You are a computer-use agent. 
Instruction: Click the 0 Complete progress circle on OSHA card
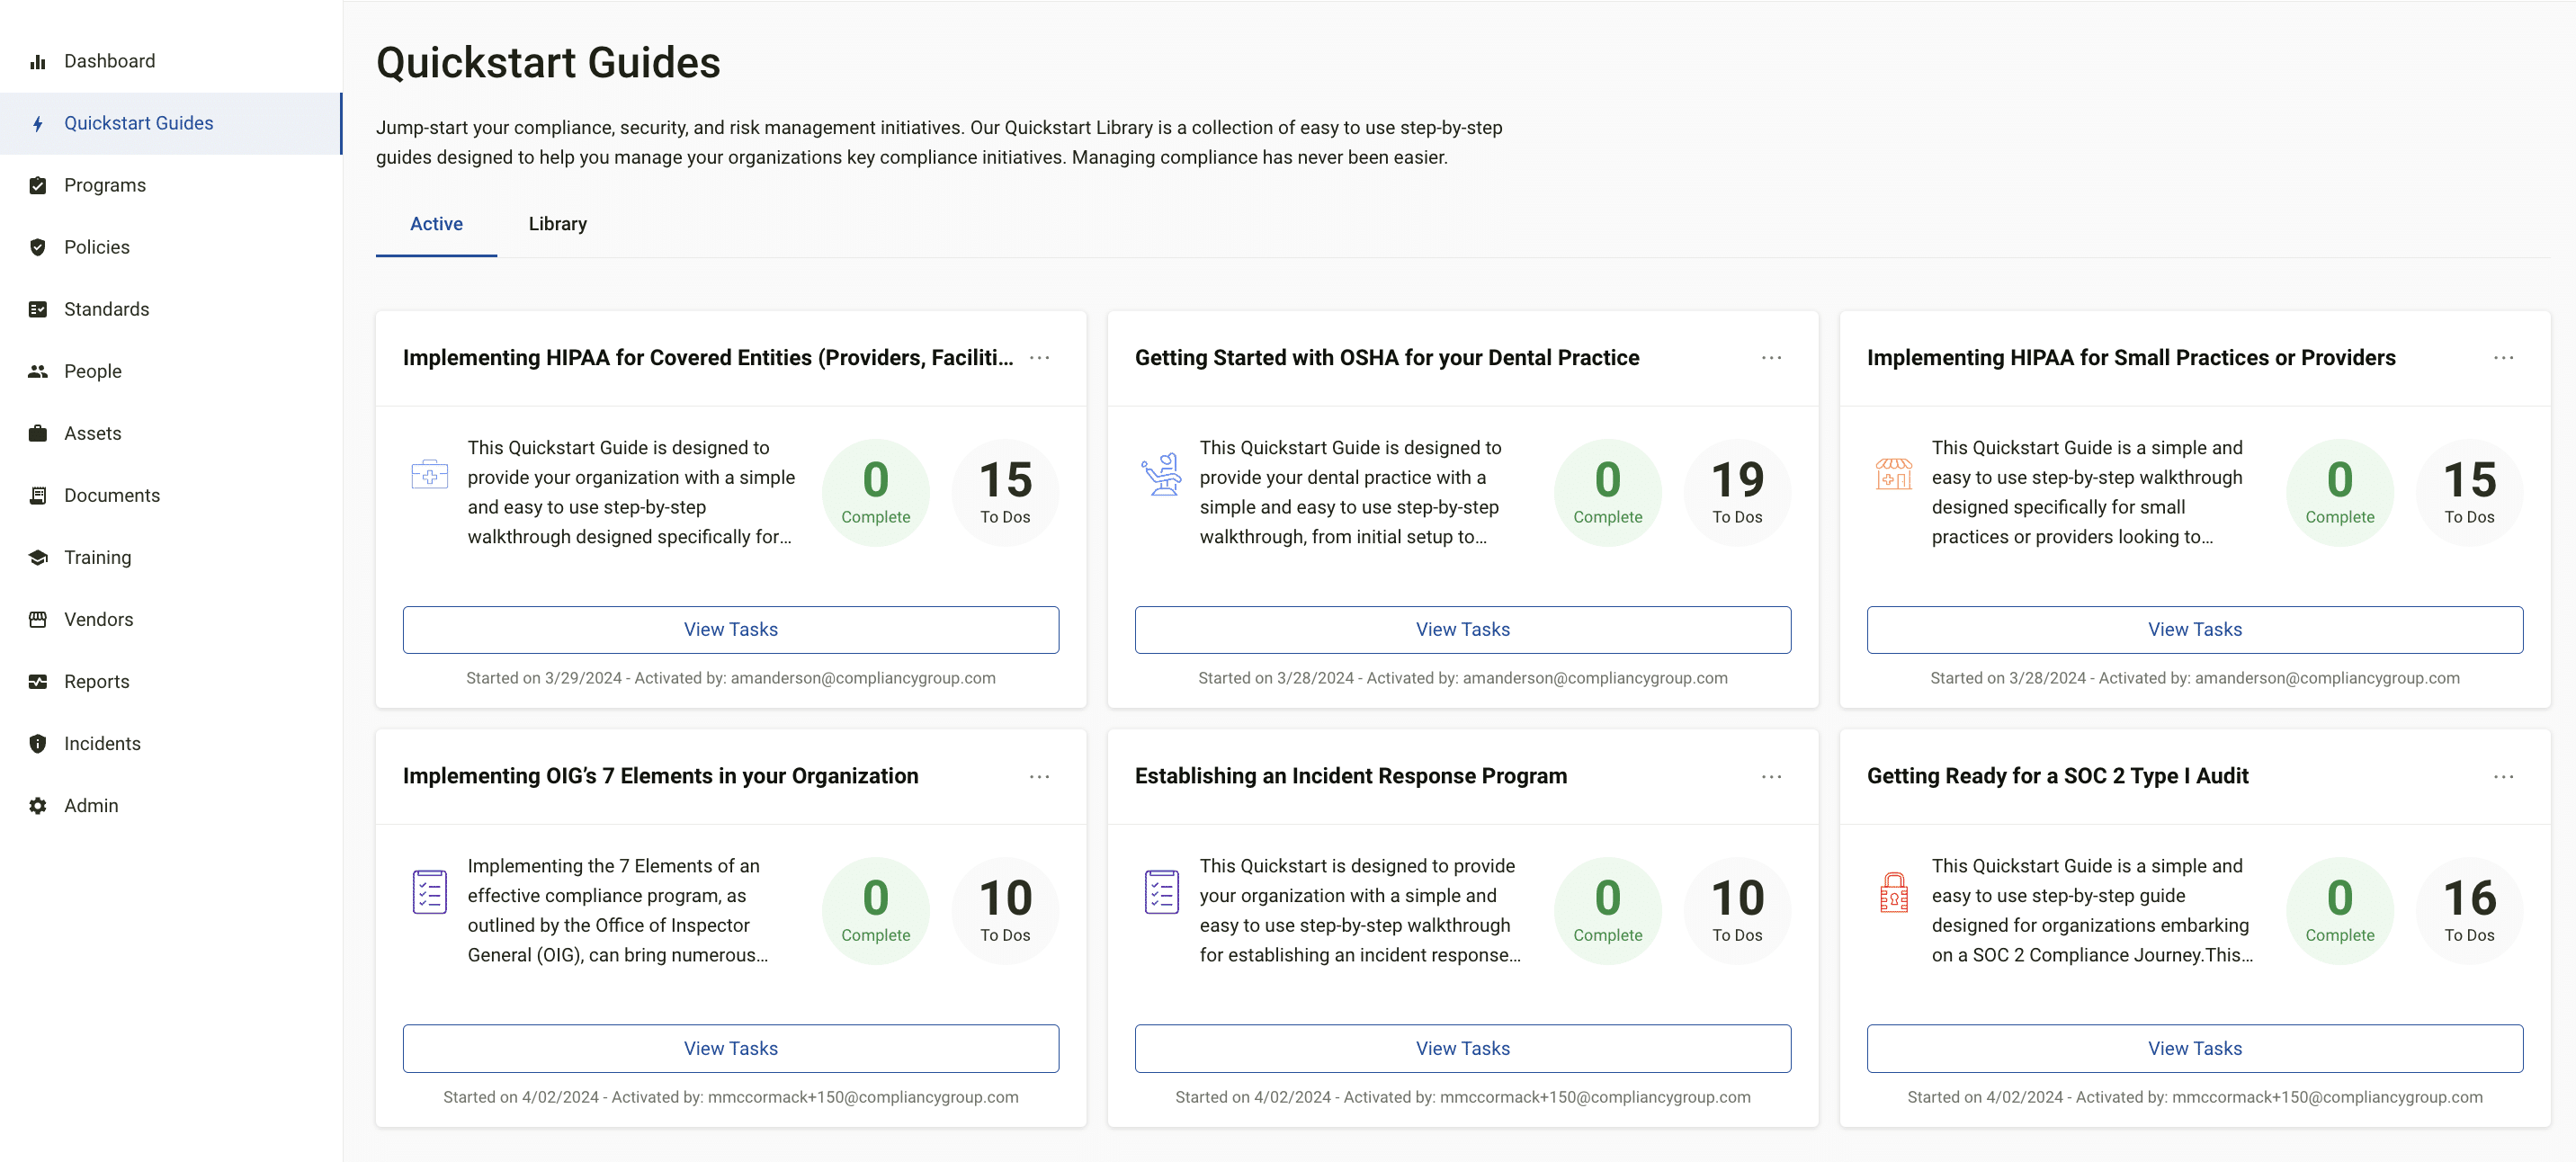pos(1607,491)
